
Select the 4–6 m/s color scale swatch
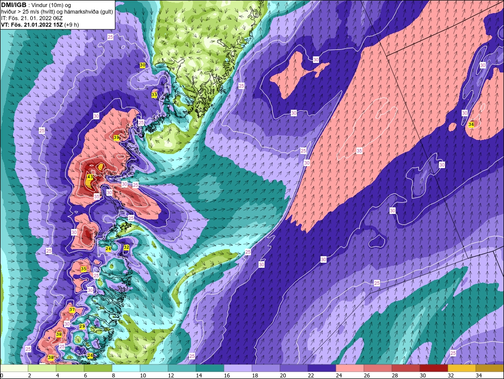(x=70, y=368)
